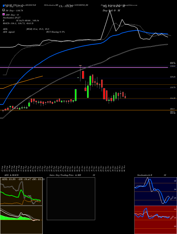Click the 114.25 price axis label

point(172,98)
